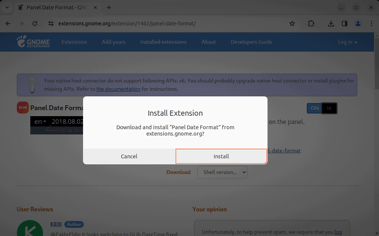Go to Installed extensions page

tap(163, 42)
